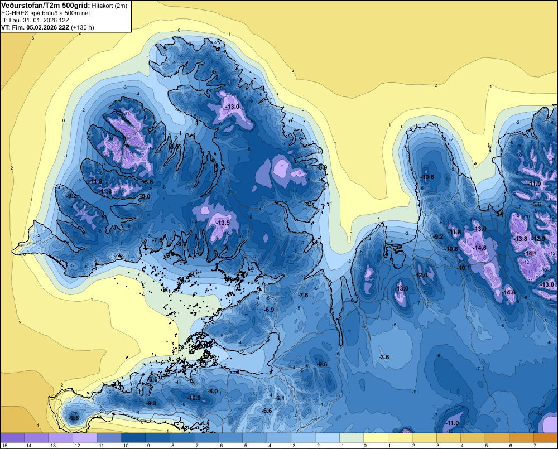The height and width of the screenshot is (449, 558).
Task: Click the -10.1 temperature value
Action: 464,268
